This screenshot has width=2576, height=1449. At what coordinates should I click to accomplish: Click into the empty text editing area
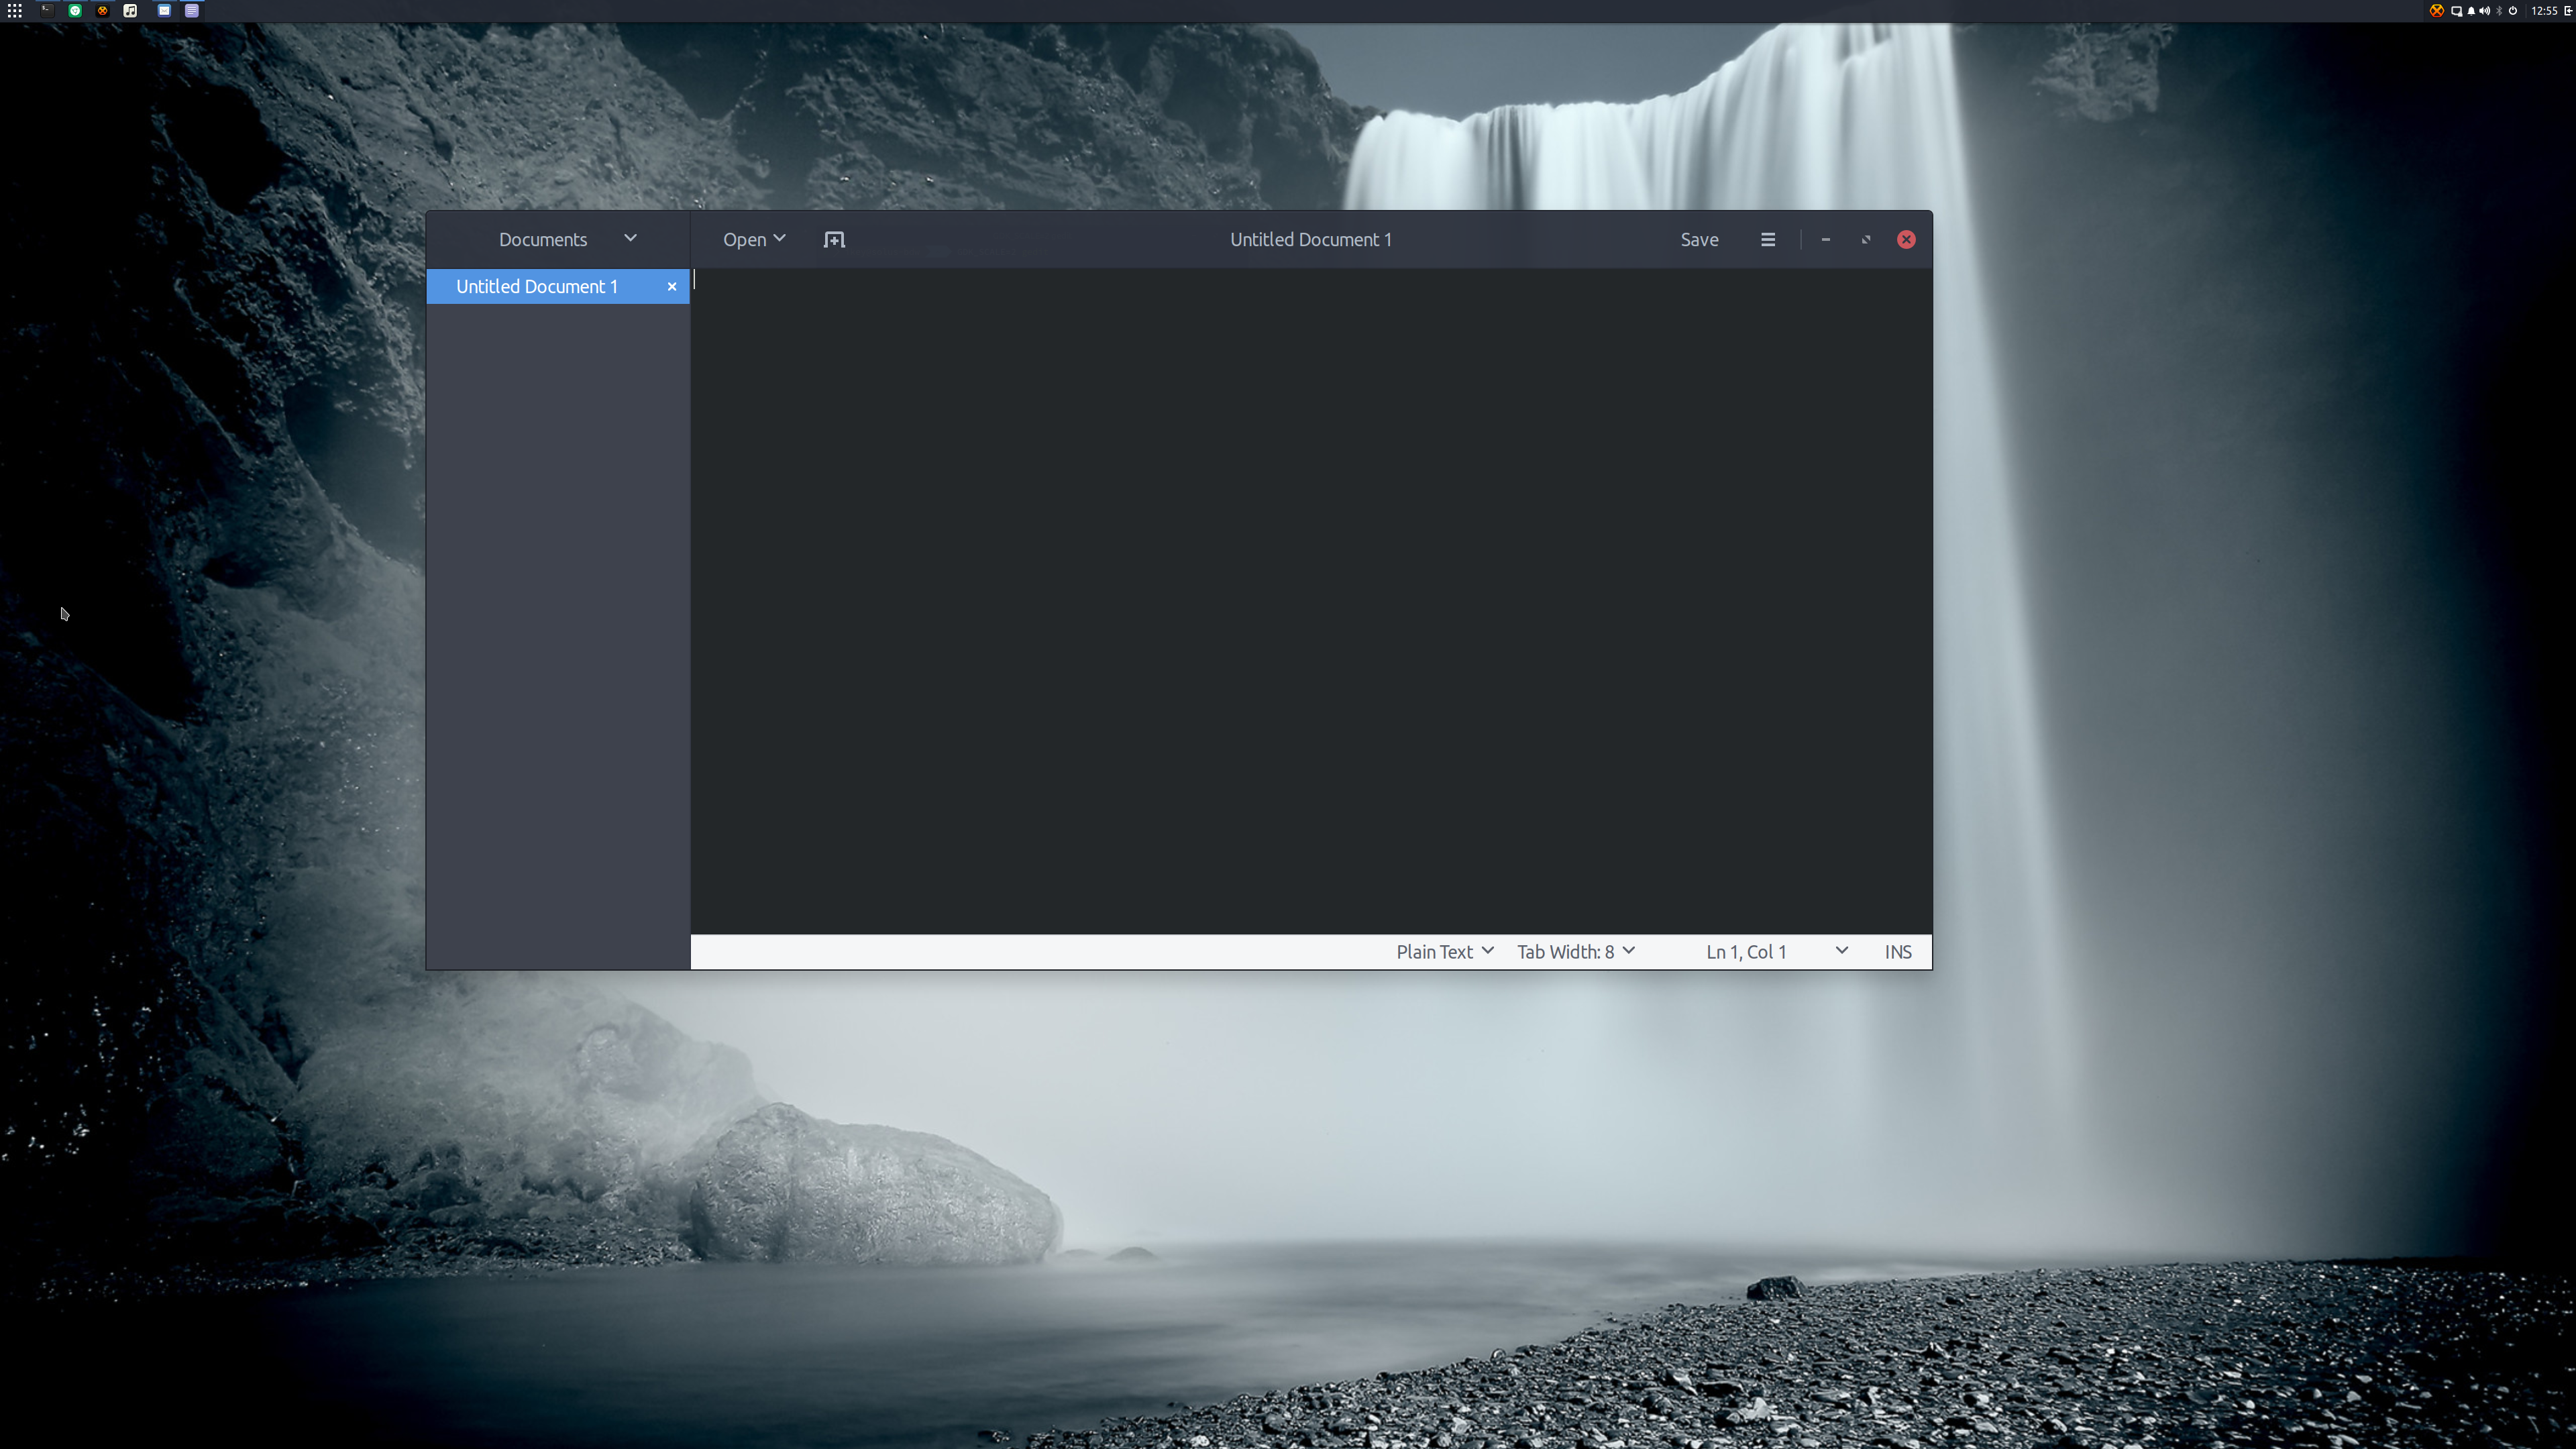pos(1311,601)
